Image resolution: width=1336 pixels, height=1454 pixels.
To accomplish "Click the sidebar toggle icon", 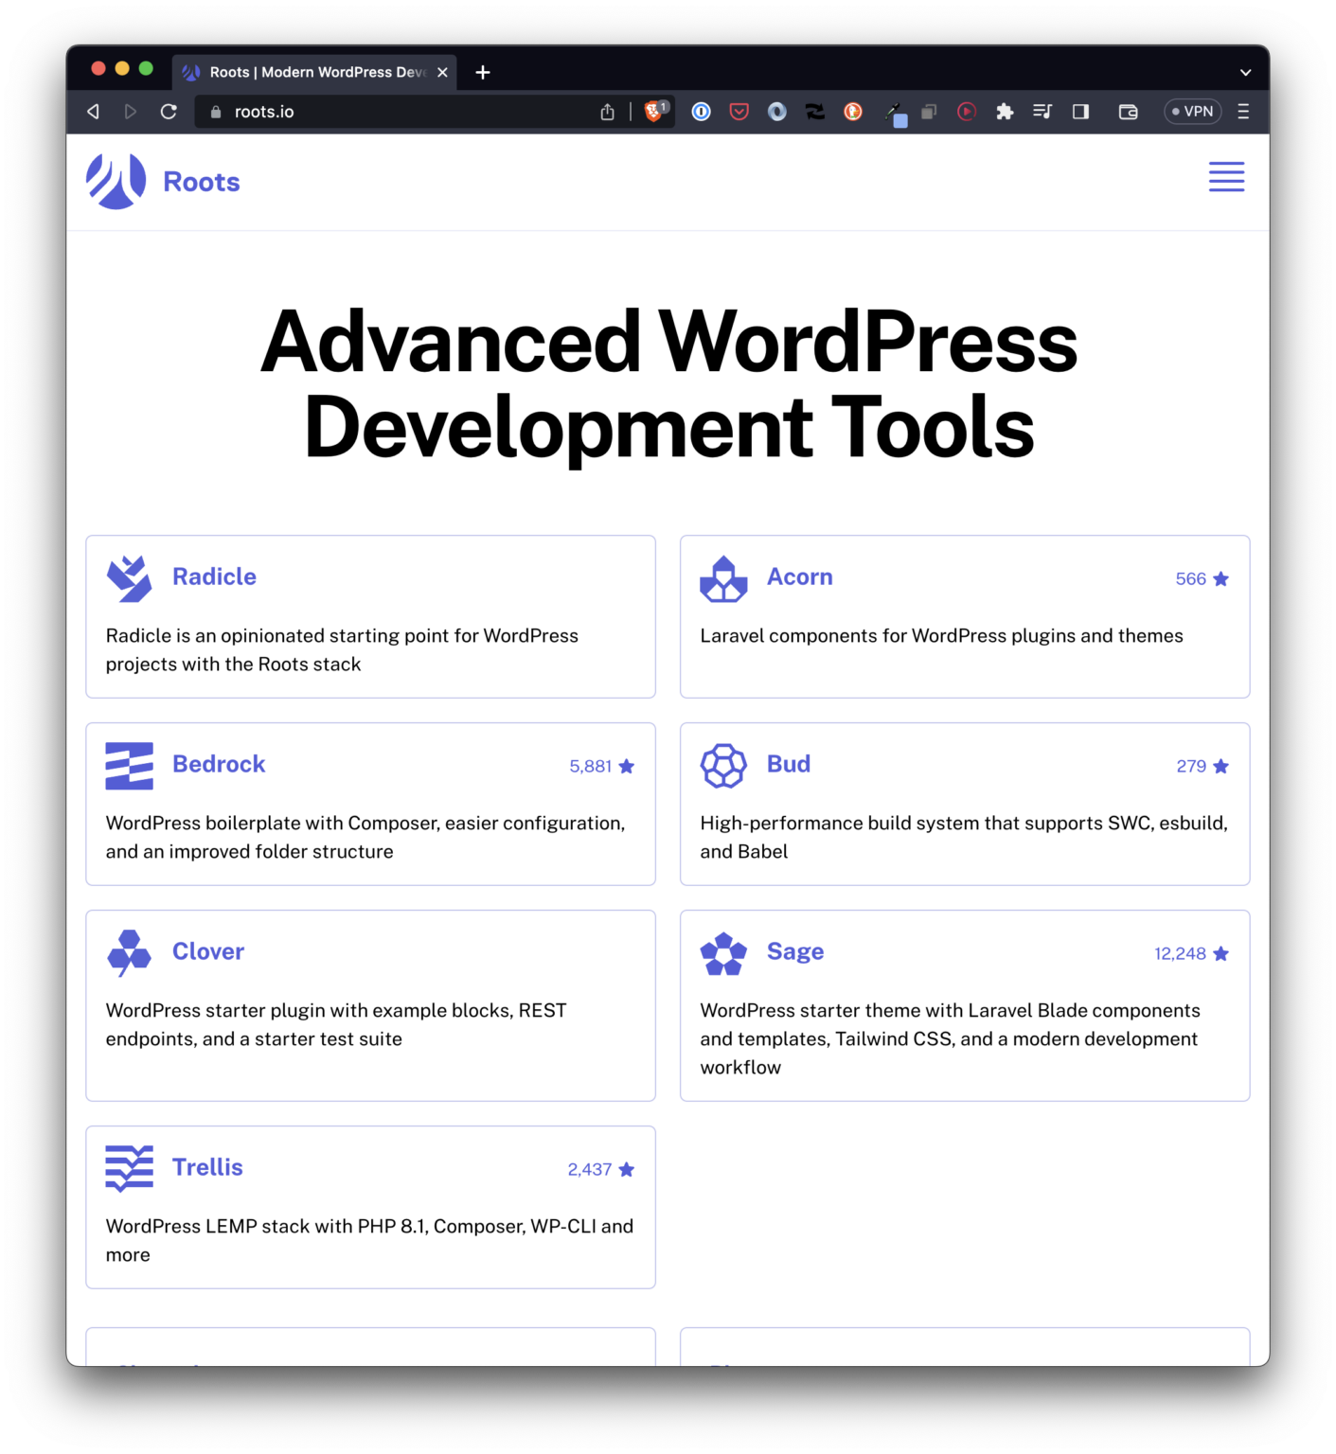I will (x=1079, y=111).
